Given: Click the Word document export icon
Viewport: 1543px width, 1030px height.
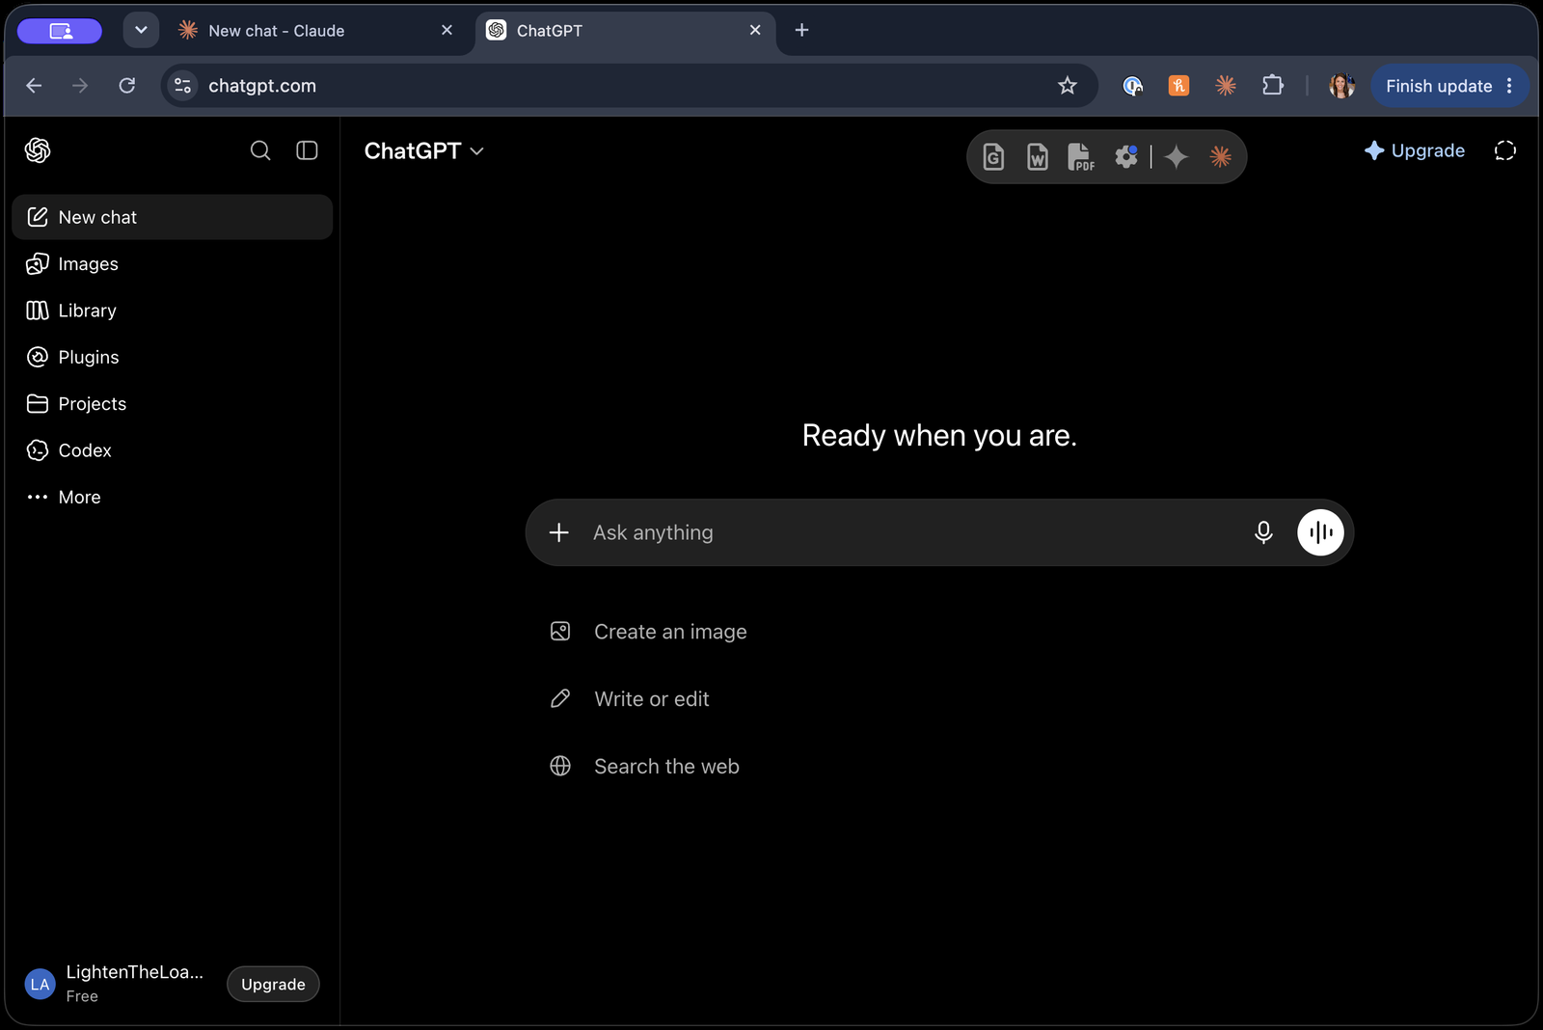Looking at the screenshot, I should click(1037, 156).
